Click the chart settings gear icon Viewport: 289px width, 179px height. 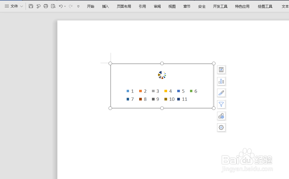click(x=221, y=127)
